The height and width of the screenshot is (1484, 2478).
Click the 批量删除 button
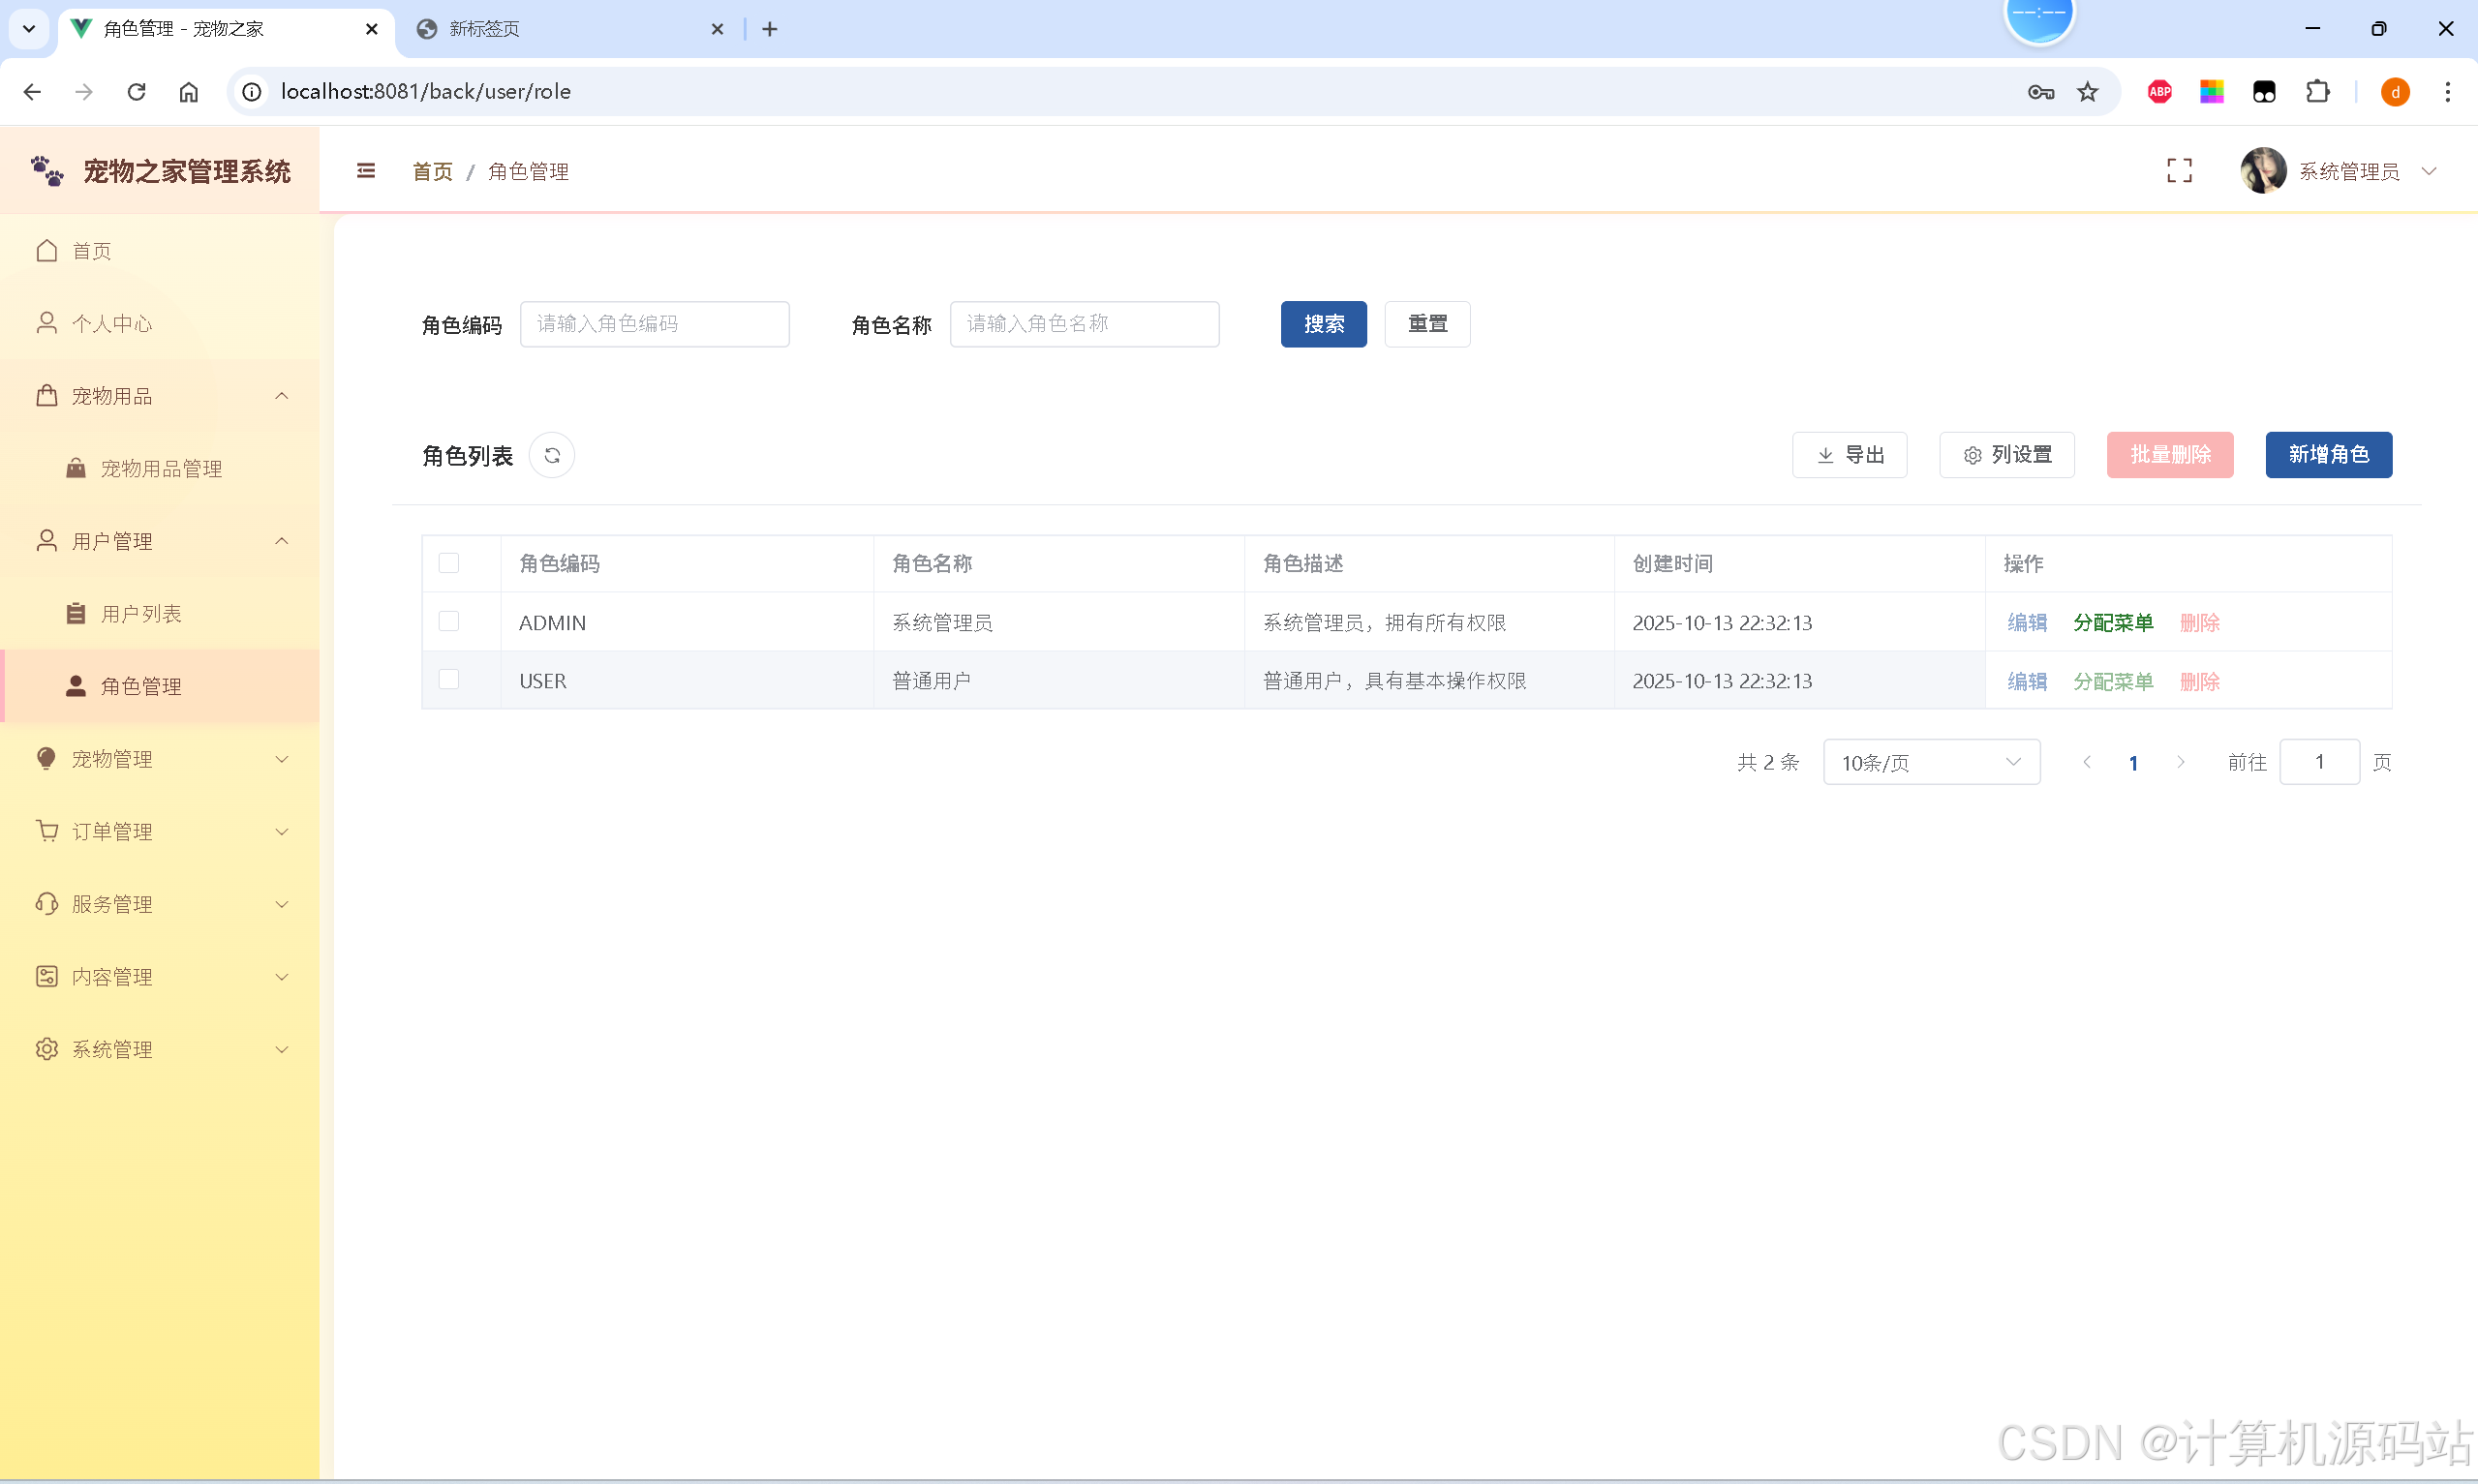(2169, 455)
